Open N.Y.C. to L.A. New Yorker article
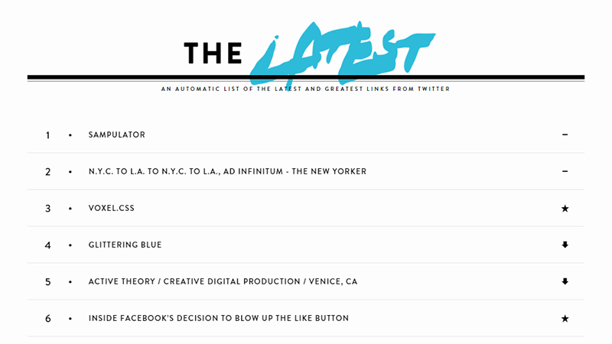Screen dimensions: 612x344 (227, 171)
